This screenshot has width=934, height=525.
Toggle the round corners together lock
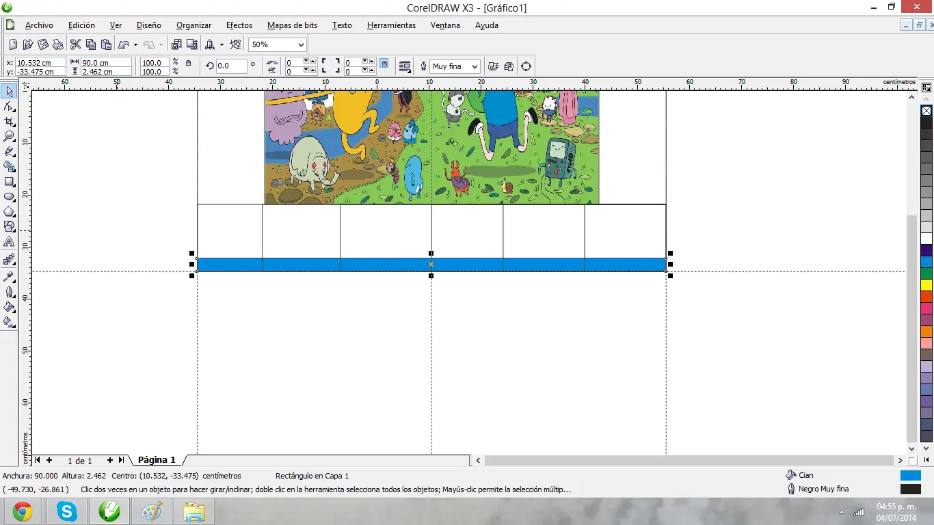[384, 64]
